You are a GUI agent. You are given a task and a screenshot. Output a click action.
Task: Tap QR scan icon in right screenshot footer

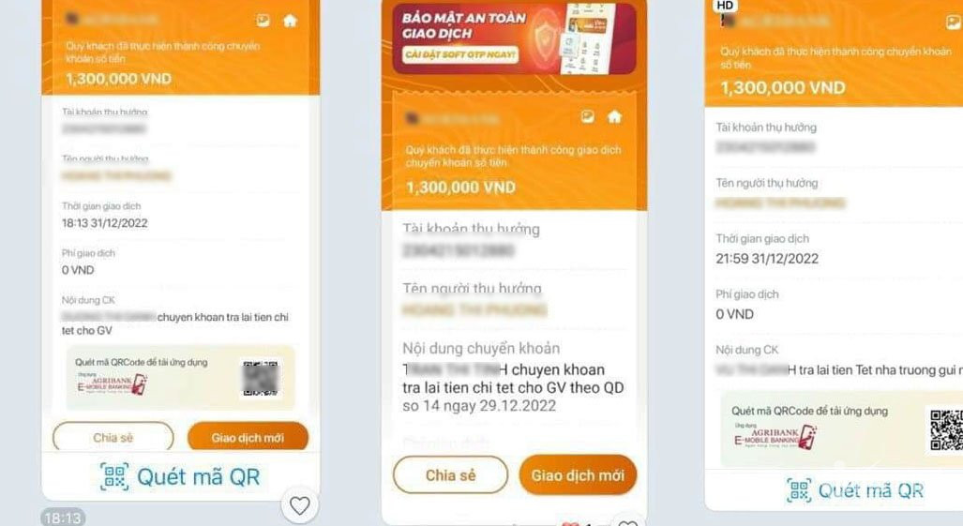(799, 490)
